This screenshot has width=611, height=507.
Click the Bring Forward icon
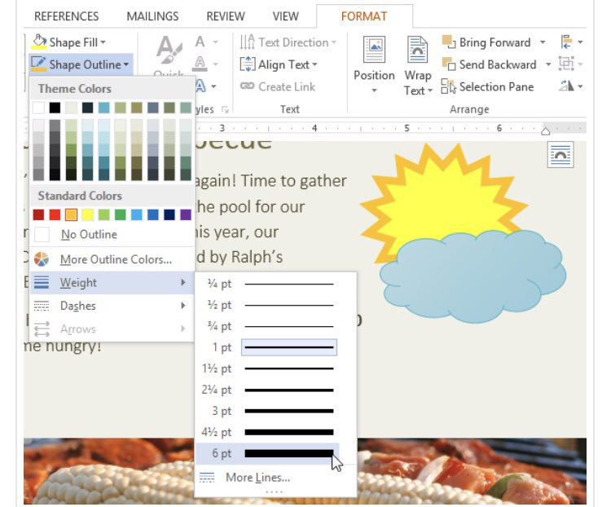pyautogui.click(x=449, y=42)
